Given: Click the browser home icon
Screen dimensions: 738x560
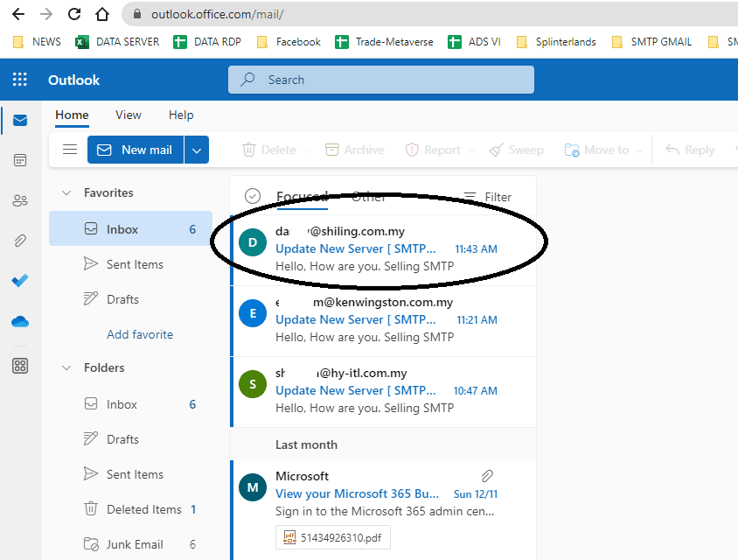Looking at the screenshot, I should [x=102, y=15].
